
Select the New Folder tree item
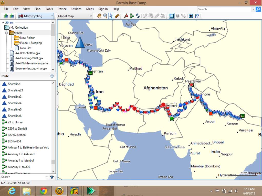[27, 38]
